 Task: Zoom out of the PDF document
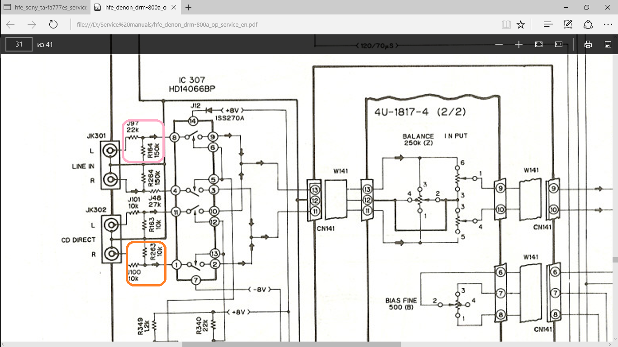point(499,44)
